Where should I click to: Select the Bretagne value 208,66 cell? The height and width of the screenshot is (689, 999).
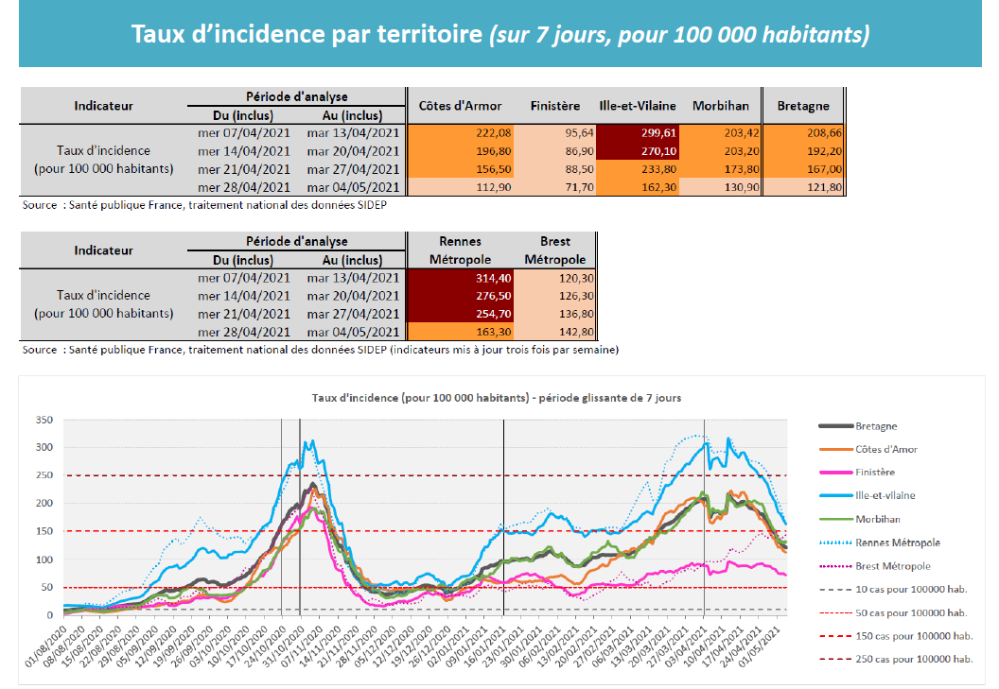803,133
